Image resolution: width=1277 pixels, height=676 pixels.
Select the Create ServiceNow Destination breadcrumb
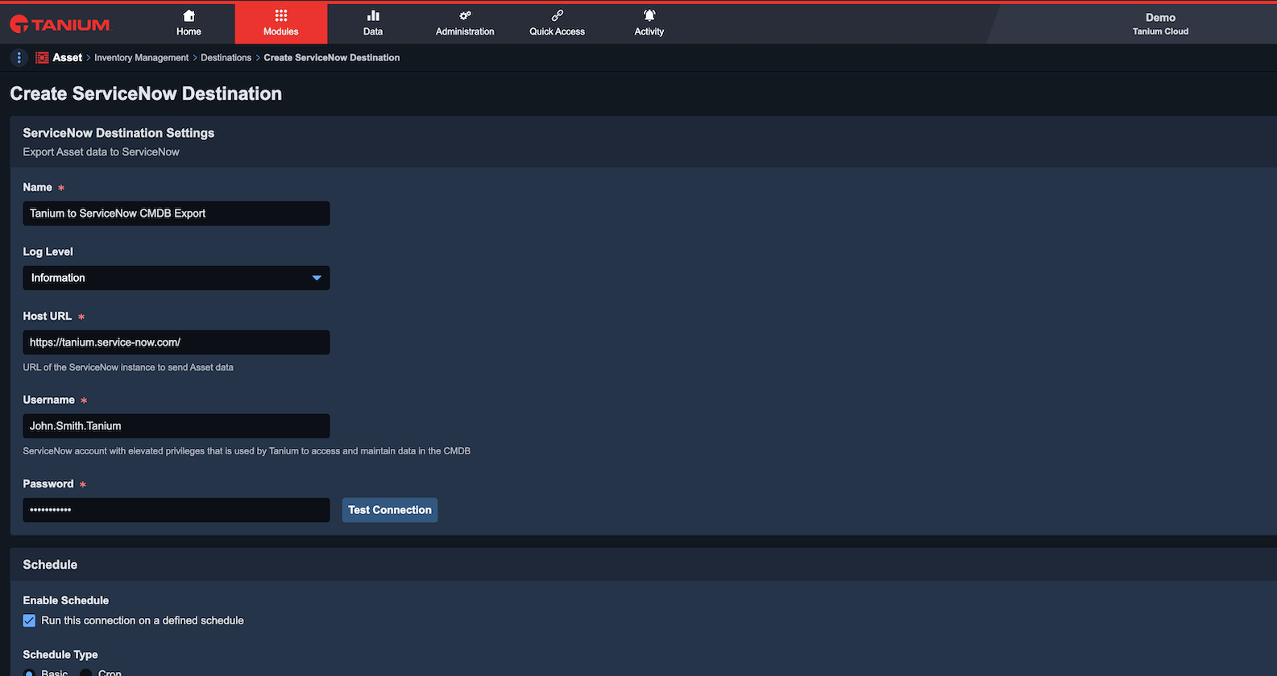pos(332,58)
